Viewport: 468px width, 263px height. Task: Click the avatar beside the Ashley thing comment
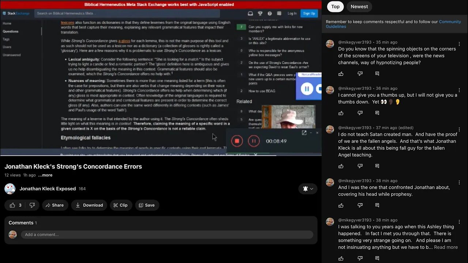point(330,222)
